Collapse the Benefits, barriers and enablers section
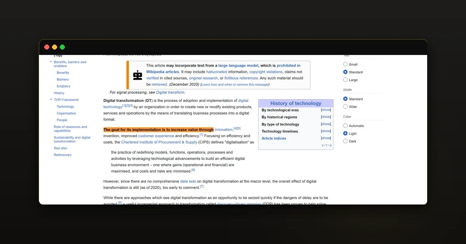 click(x=51, y=62)
